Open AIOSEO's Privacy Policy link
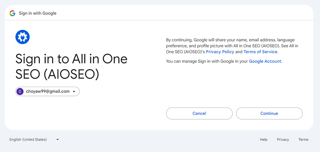 tap(220, 52)
